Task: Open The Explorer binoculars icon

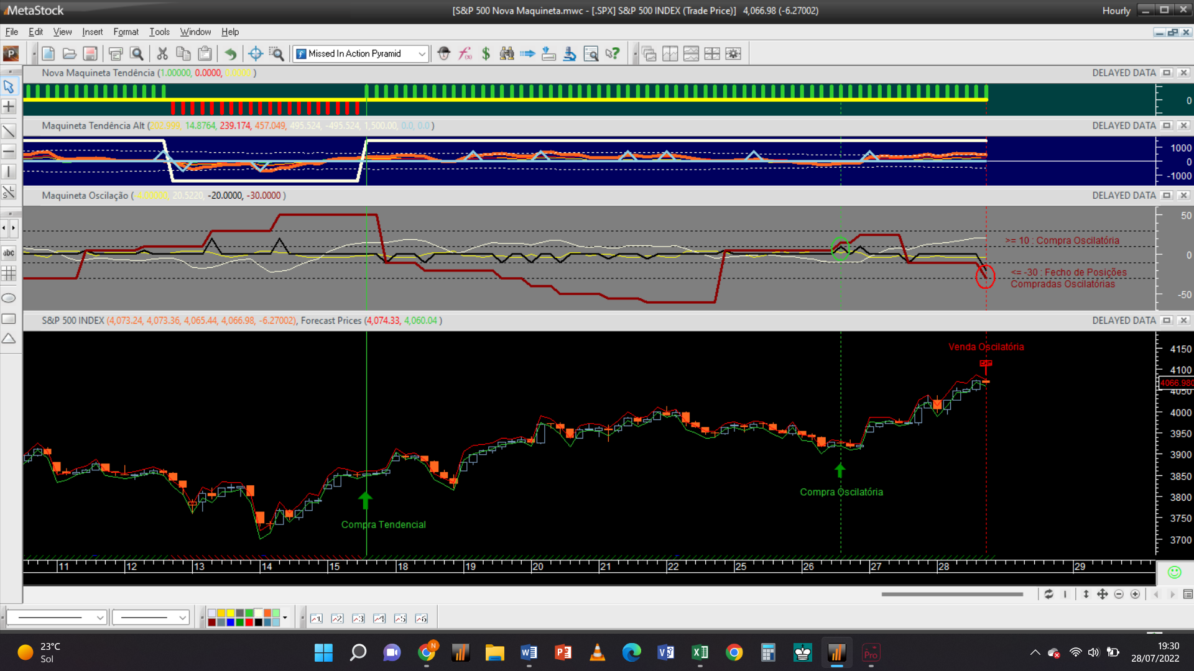Action: tap(507, 54)
